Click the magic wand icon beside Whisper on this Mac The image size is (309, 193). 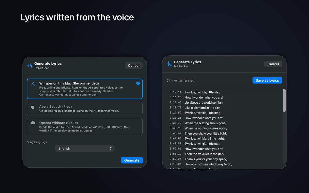33,84
